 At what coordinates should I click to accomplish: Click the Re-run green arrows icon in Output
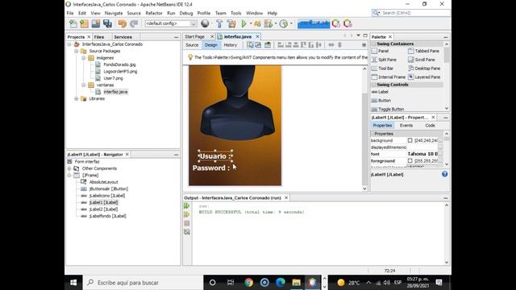tap(187, 206)
